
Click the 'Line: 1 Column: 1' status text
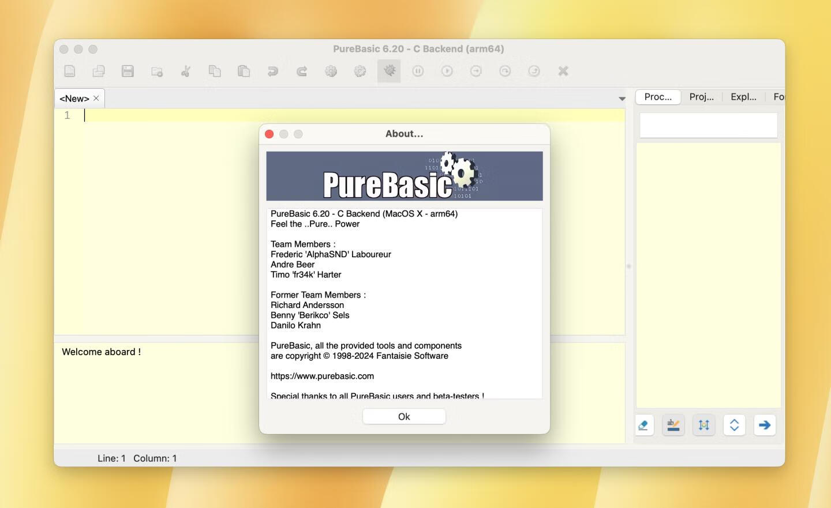click(137, 458)
